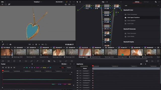The image size is (161, 90).
Task: Select the viewer qualifier picker tool
Action: click(3, 44)
